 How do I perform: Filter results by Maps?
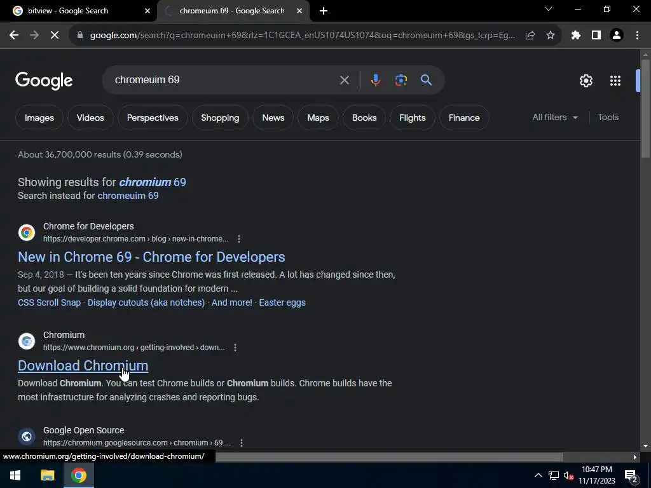pos(318,118)
